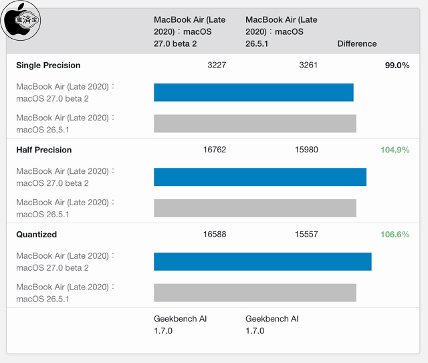
Task: Select Single Precision score 3261
Action: pyautogui.click(x=308, y=65)
